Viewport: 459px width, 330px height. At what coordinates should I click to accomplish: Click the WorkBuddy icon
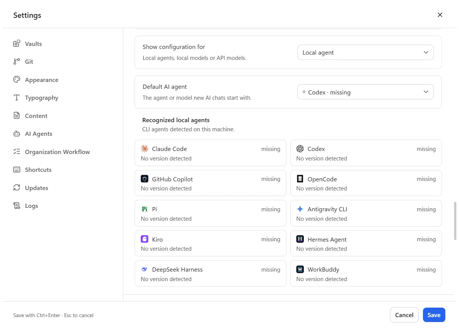click(x=300, y=269)
